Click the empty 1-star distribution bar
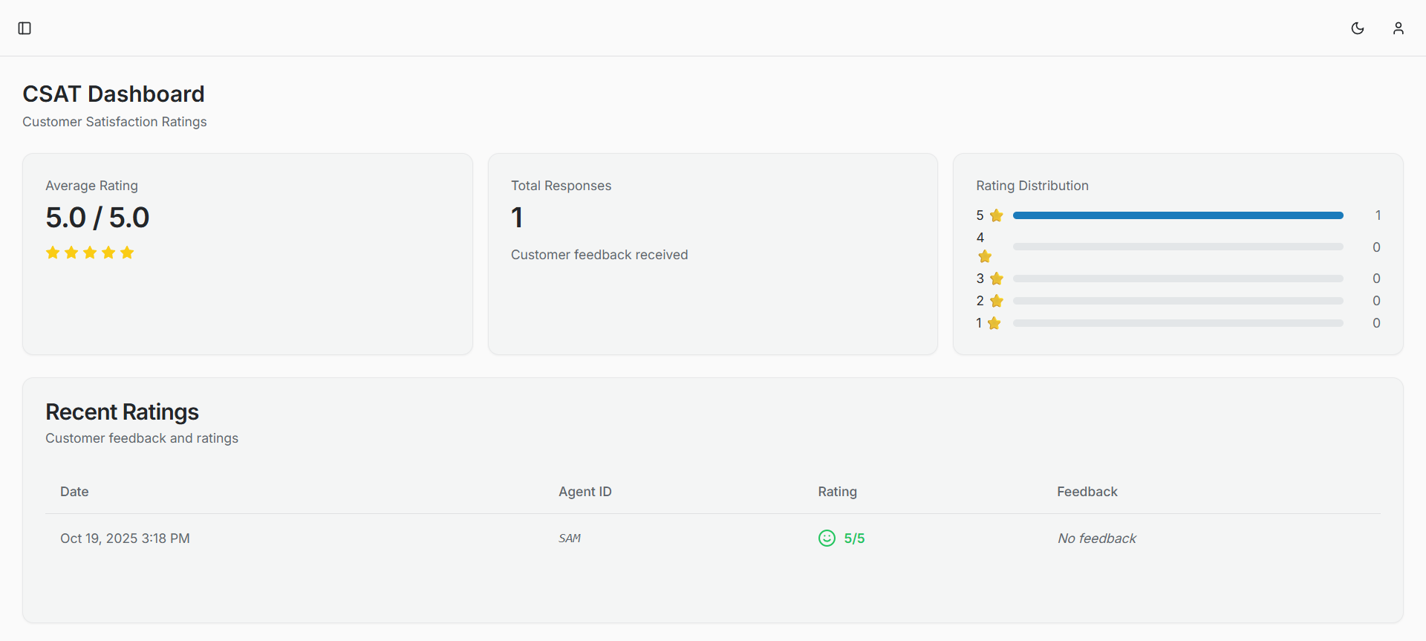1426x641 pixels. coord(1178,323)
